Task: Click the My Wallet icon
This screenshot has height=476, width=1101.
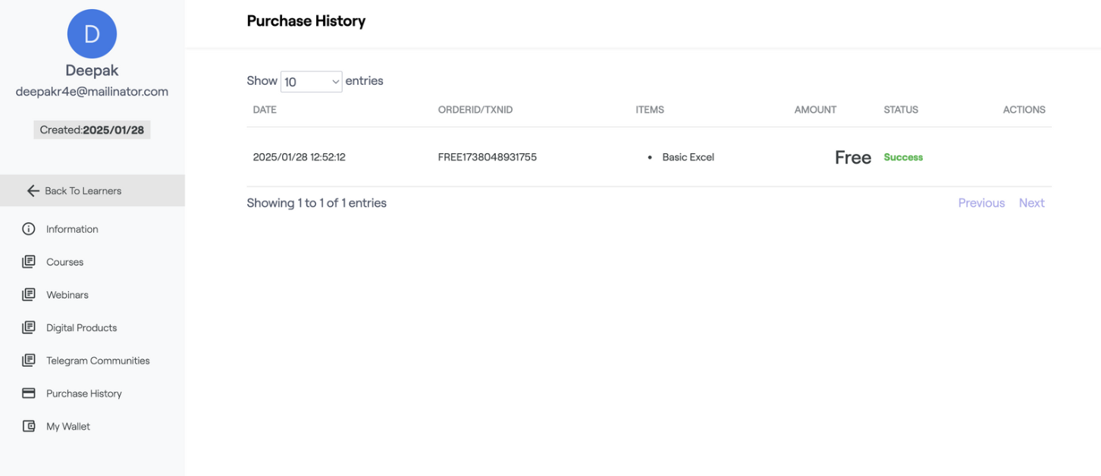Action: 29,427
